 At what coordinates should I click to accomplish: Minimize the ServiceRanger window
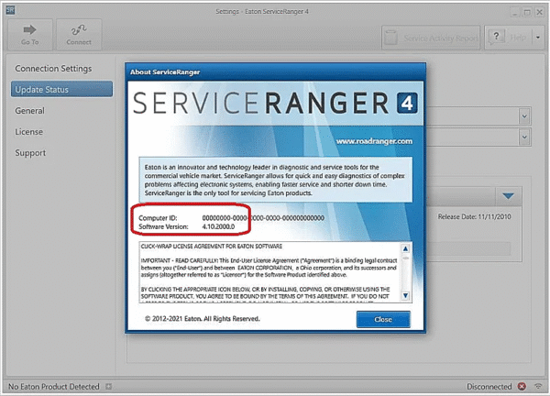pos(514,12)
